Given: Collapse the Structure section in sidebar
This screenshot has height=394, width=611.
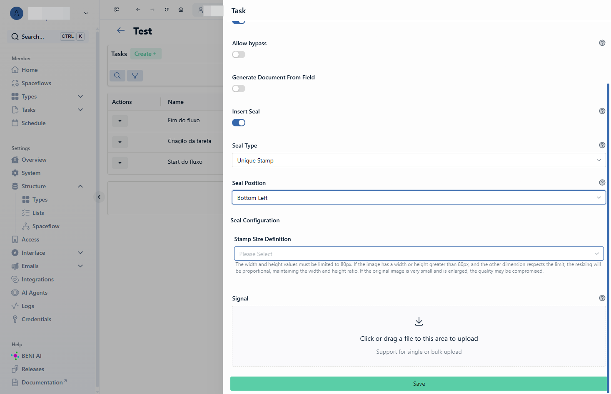Looking at the screenshot, I should (80, 186).
